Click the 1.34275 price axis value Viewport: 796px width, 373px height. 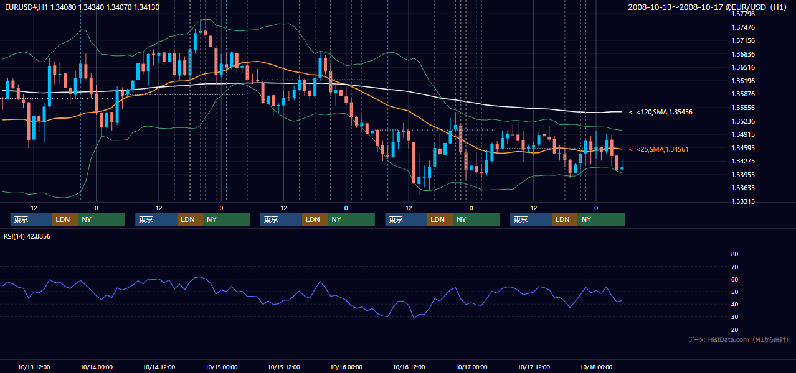click(x=744, y=161)
